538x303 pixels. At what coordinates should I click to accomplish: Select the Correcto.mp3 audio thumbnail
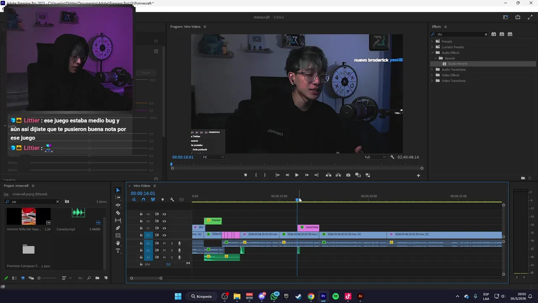pos(79,213)
